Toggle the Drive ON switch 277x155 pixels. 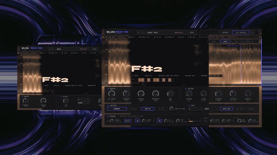click(137, 121)
